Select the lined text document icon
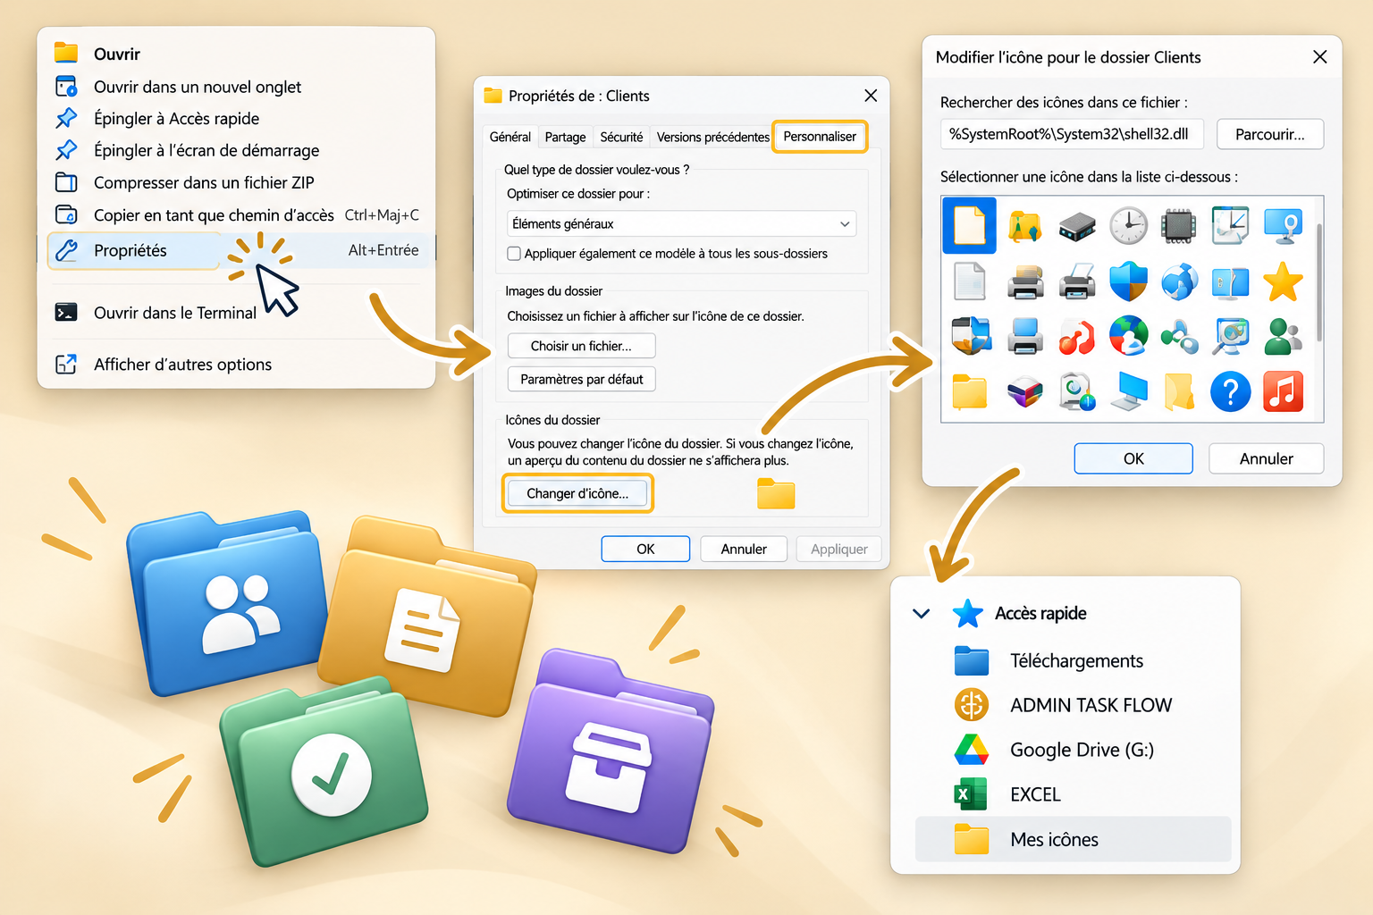The height and width of the screenshot is (915, 1373). (970, 281)
